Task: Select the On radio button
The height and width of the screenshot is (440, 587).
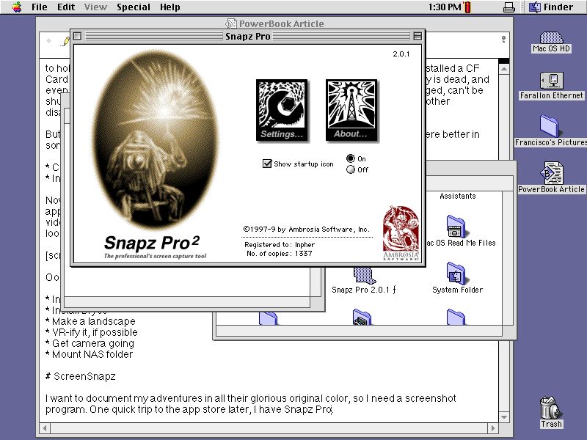Action: pos(351,158)
